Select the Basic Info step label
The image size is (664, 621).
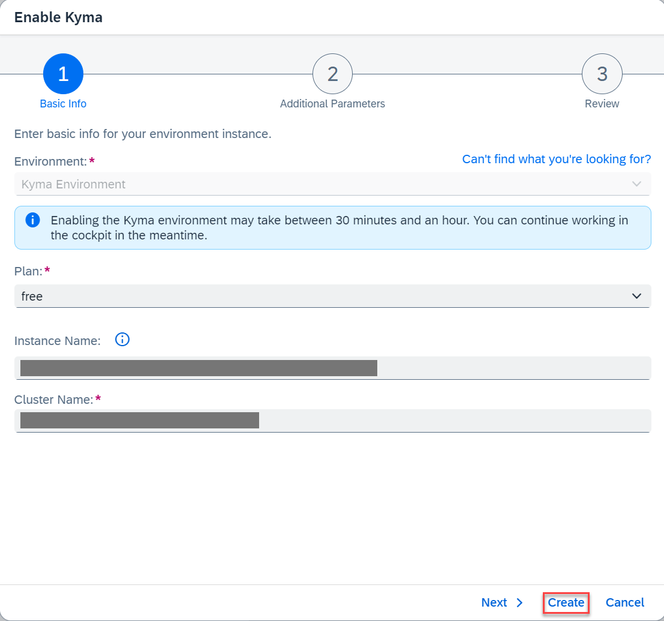point(63,104)
